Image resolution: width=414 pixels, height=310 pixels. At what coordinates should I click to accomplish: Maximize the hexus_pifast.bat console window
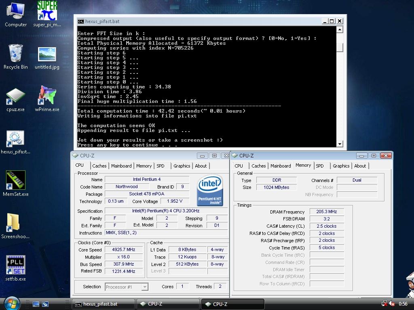click(332, 21)
